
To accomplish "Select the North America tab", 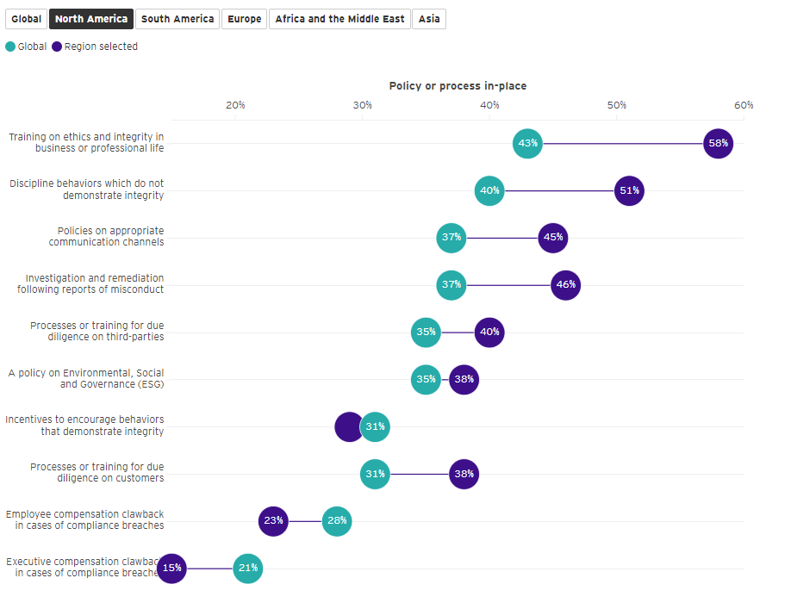I will (91, 19).
